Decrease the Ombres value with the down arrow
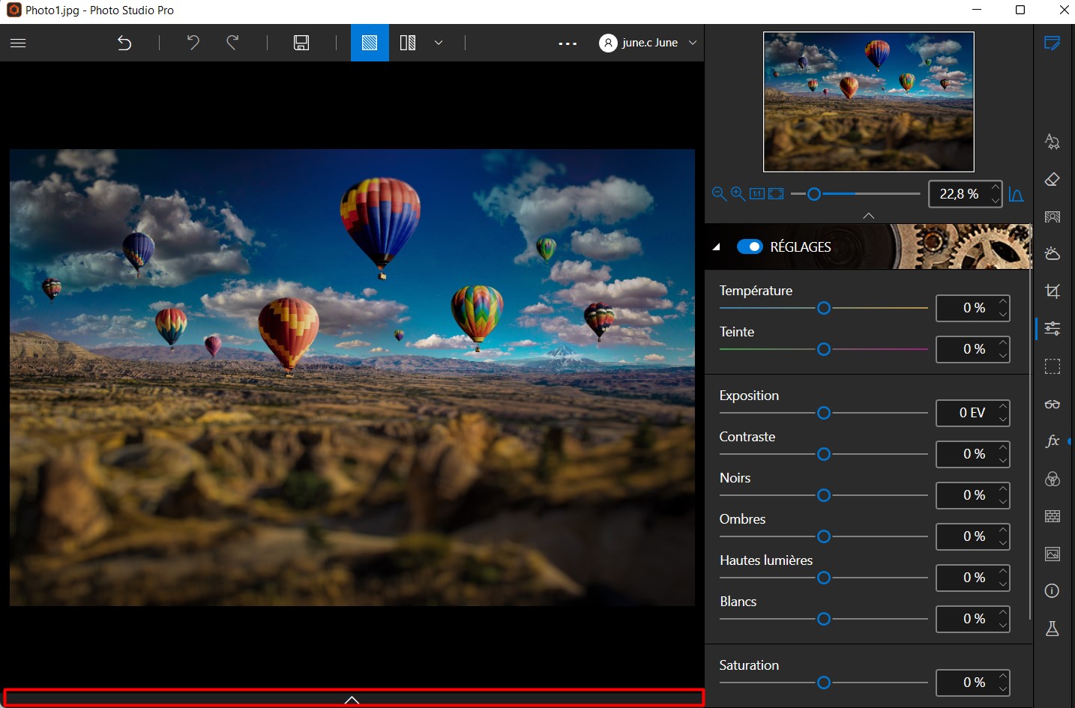The width and height of the screenshot is (1075, 708). 1003,543
